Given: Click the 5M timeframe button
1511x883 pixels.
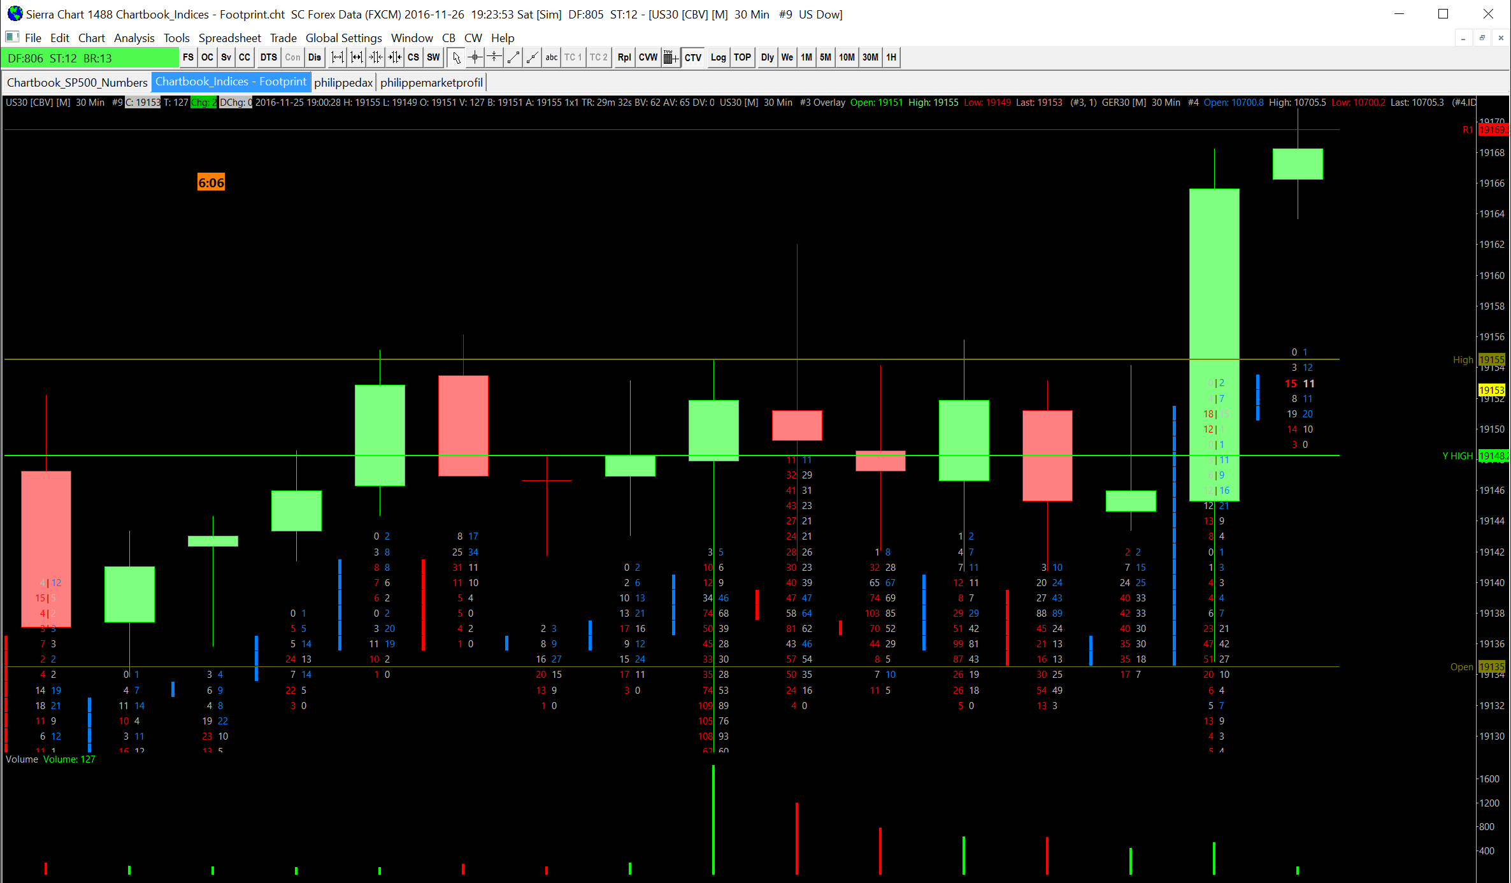Looking at the screenshot, I should click(x=825, y=57).
